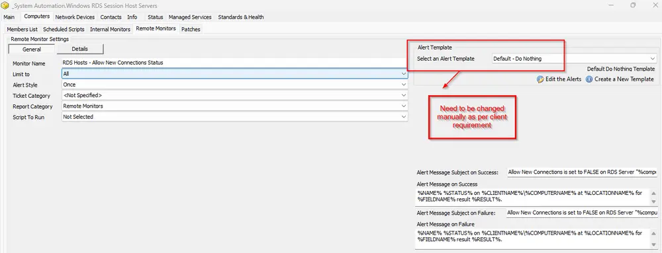Screen dimensions: 662x253
Task: Click the Create a New Template info icon
Action: point(589,79)
